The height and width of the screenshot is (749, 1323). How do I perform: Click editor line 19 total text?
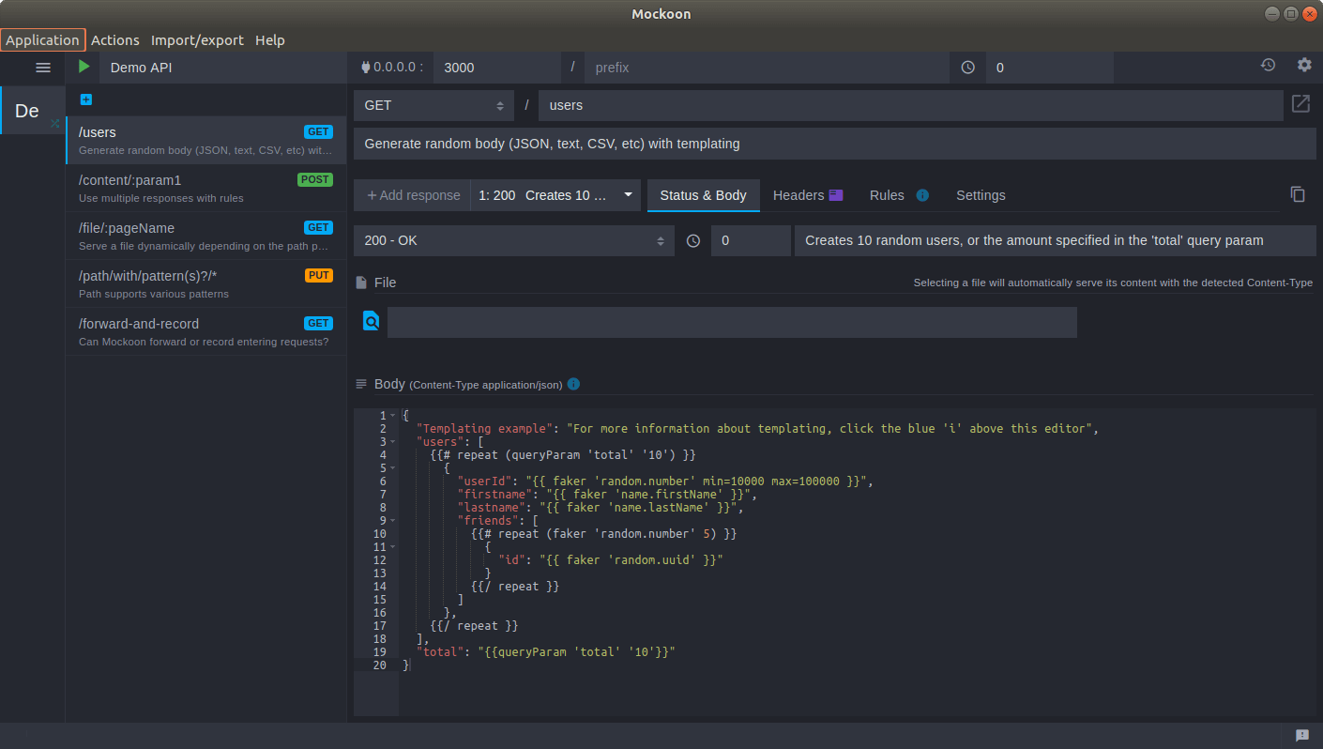pyautogui.click(x=546, y=651)
